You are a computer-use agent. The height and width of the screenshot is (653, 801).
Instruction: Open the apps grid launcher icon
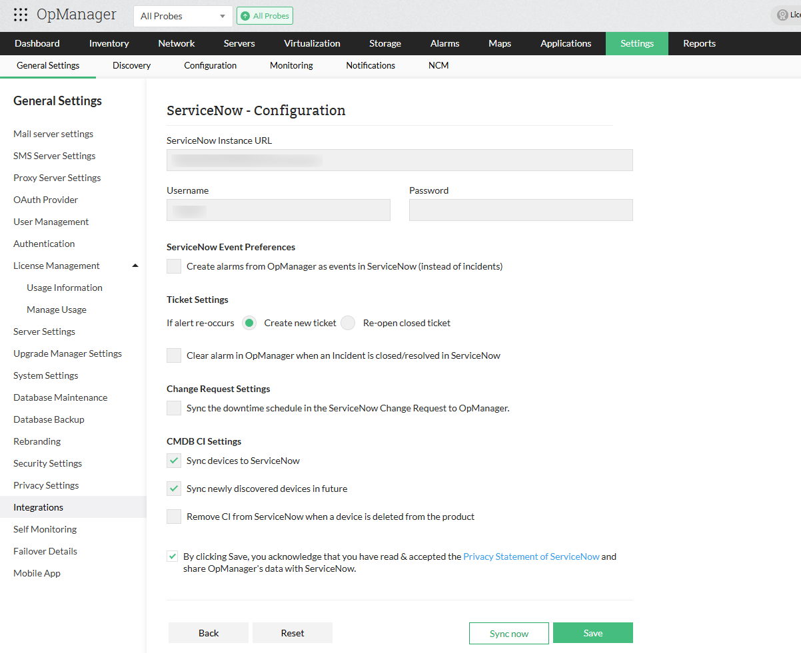point(21,15)
